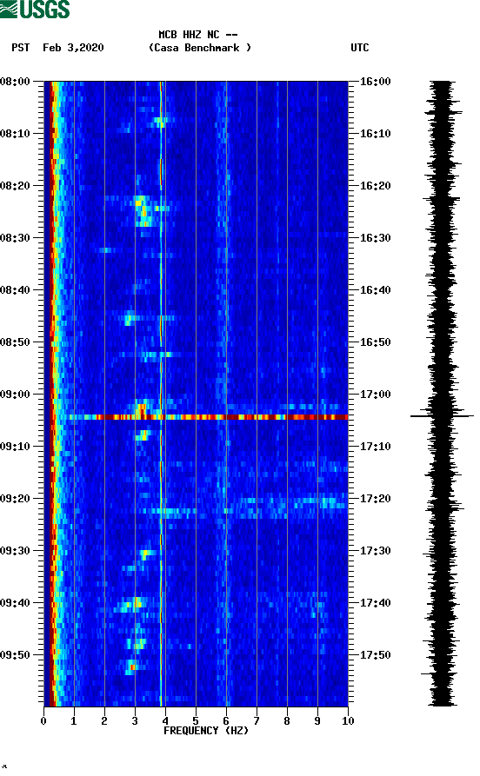Click the bright energy burst near 08:25 at 3 Hz

(143, 211)
